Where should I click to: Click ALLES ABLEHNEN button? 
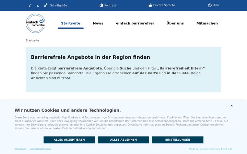tap(123, 140)
